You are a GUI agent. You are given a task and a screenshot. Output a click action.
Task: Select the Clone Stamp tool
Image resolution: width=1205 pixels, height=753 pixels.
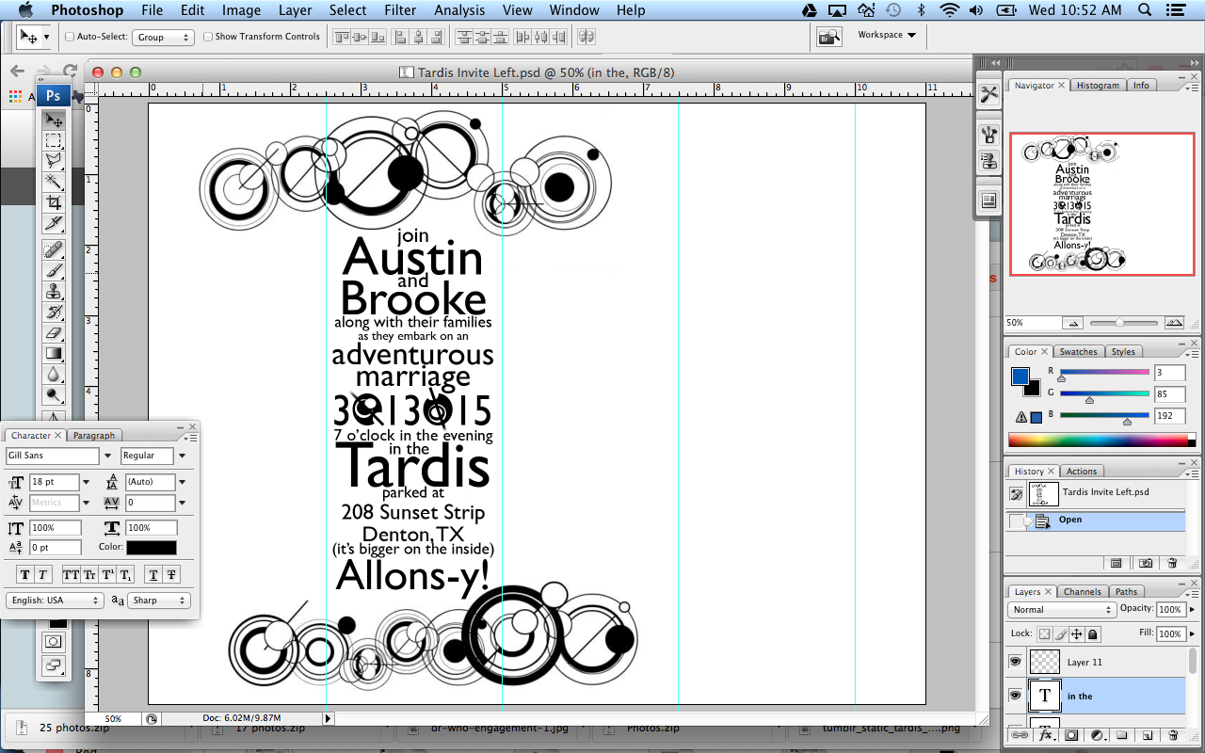click(54, 291)
